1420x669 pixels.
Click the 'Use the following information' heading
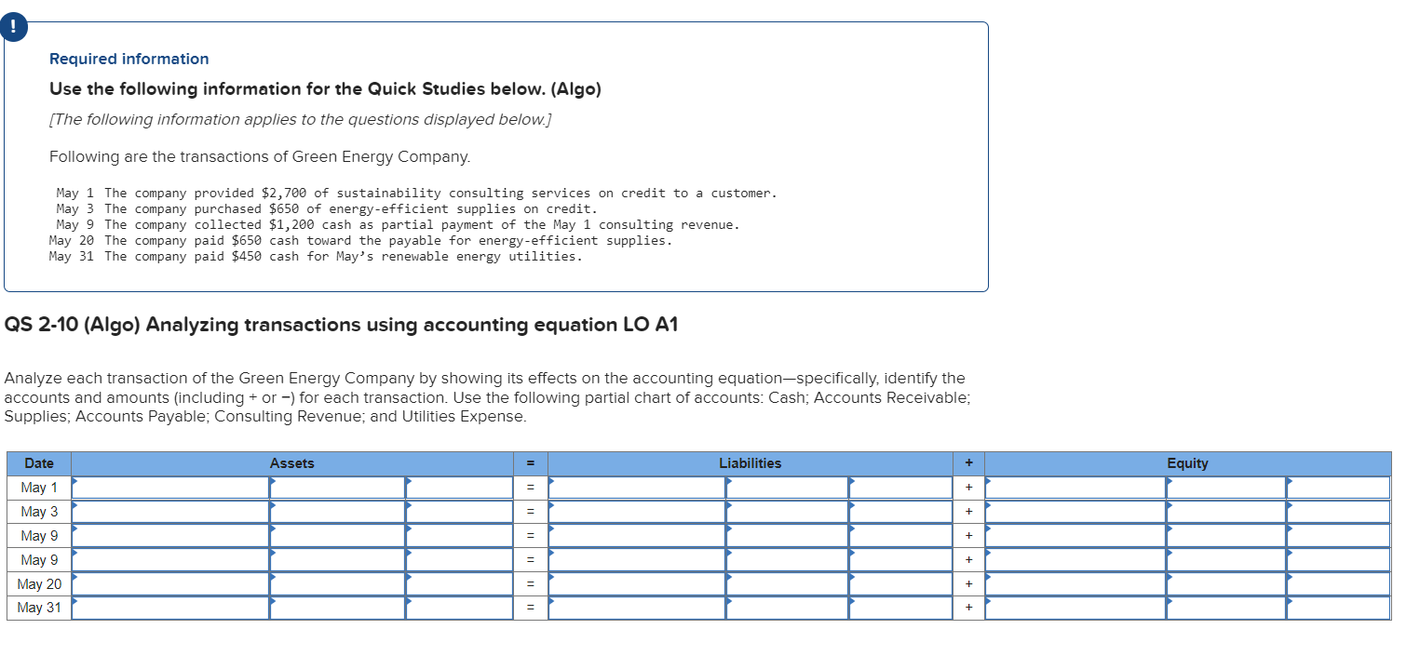[x=325, y=89]
